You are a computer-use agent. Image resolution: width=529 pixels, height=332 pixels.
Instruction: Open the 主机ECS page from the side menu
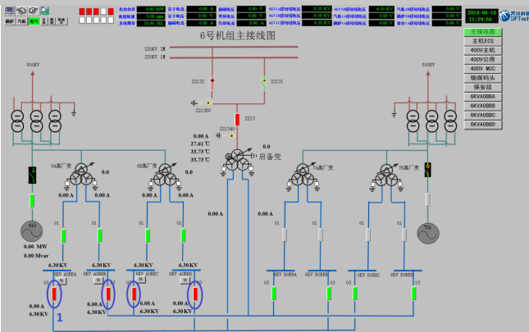click(481, 41)
